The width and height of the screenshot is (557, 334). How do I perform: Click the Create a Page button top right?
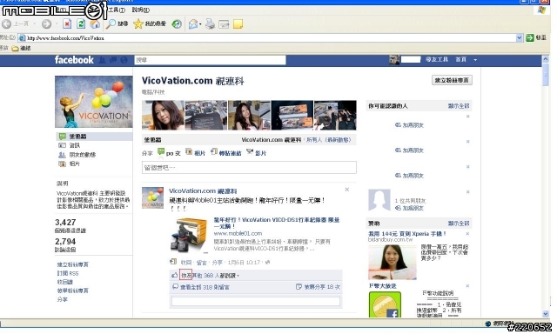pyautogui.click(x=452, y=80)
